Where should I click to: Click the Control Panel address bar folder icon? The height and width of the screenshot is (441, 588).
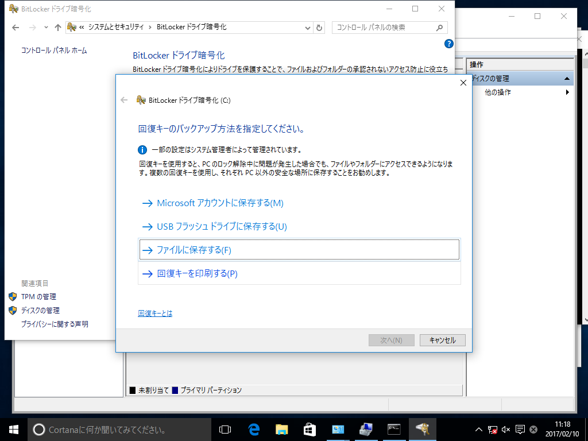pyautogui.click(x=72, y=28)
